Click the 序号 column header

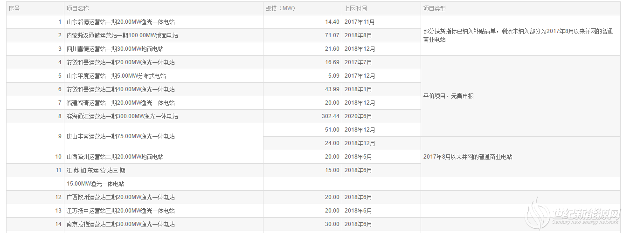click(x=35, y=8)
